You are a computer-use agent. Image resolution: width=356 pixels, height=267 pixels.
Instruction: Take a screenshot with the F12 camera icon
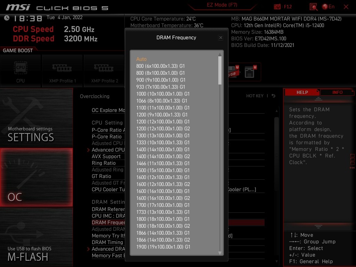[x=277, y=7]
